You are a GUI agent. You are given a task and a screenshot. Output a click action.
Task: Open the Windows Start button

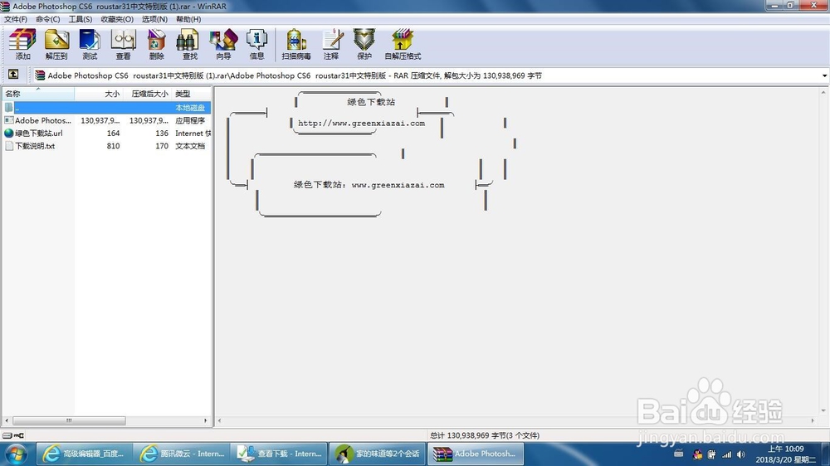15,454
